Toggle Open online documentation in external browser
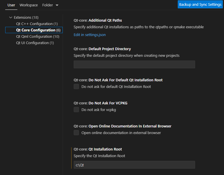 [76, 133]
